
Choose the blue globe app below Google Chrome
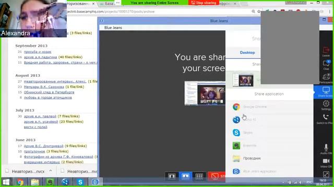[x=269, y=119]
